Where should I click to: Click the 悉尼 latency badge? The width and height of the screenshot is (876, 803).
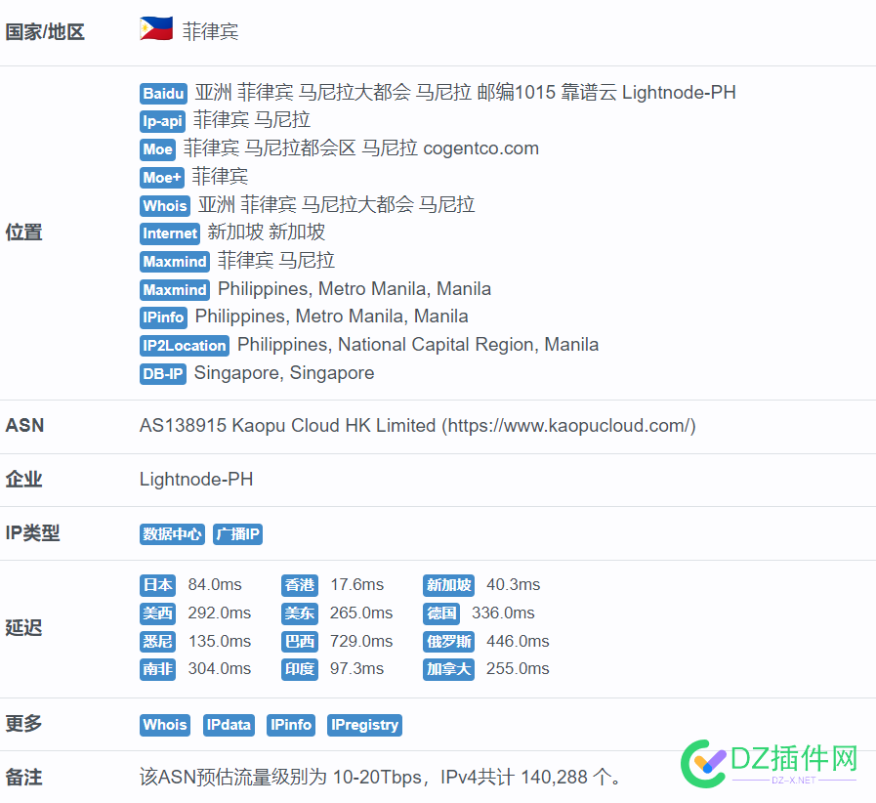pos(157,642)
